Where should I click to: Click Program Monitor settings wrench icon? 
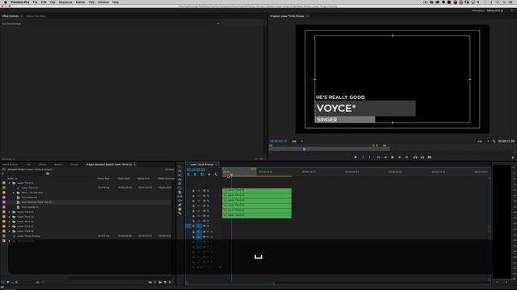(x=494, y=141)
